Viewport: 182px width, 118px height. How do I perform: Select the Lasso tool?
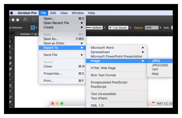pos(10,58)
